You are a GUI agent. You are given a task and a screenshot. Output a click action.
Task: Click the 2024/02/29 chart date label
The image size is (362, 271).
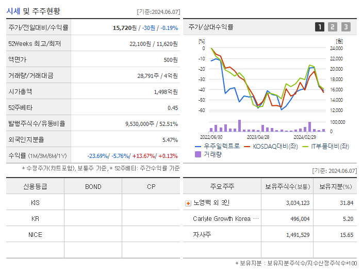[305, 137]
